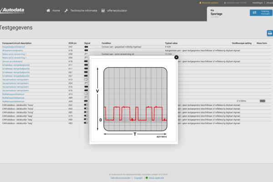
Task: Click signal arrow icon for Gaspedaalpositiesensor
Action: (86, 47)
